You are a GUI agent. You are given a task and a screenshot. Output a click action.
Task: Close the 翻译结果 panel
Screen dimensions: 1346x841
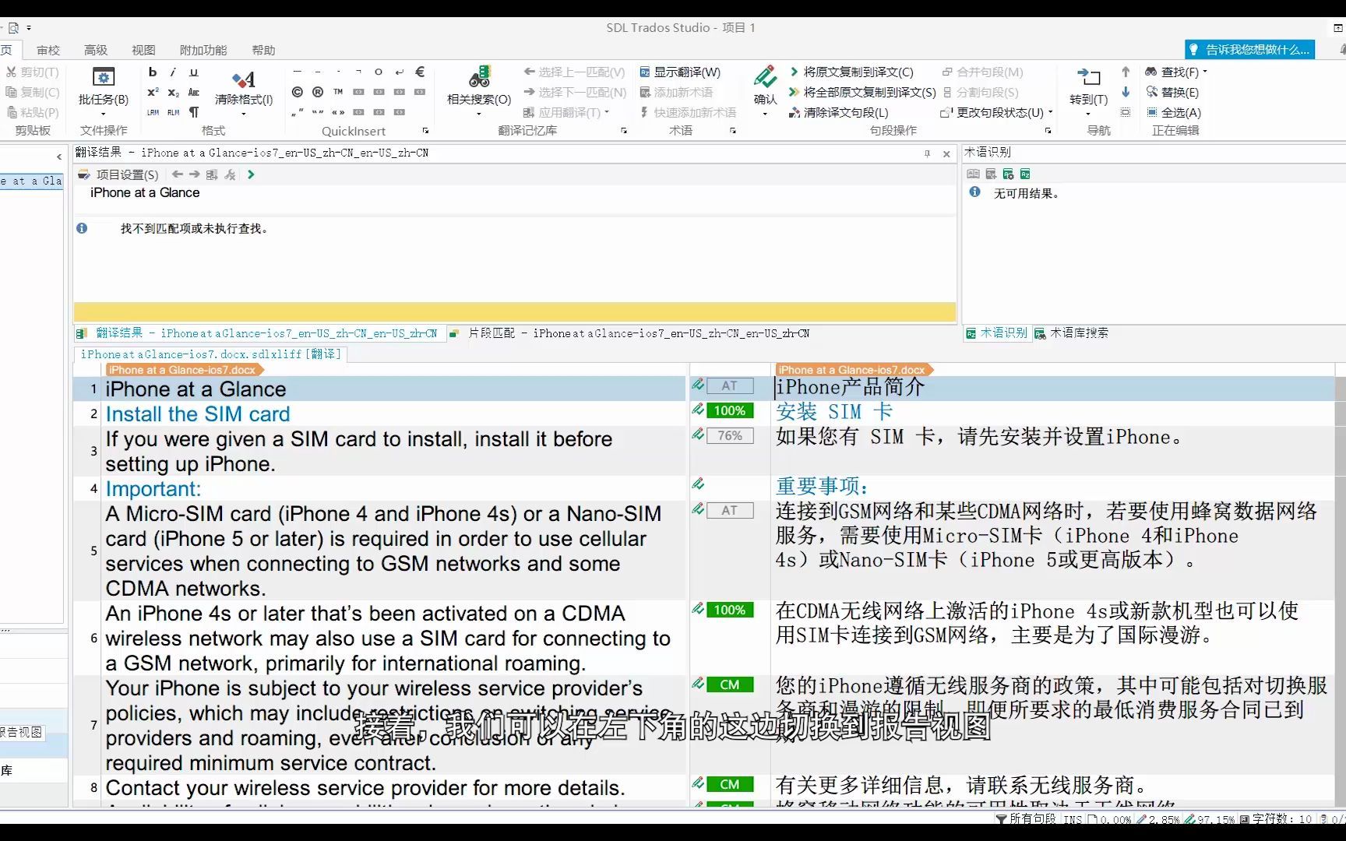[946, 154]
